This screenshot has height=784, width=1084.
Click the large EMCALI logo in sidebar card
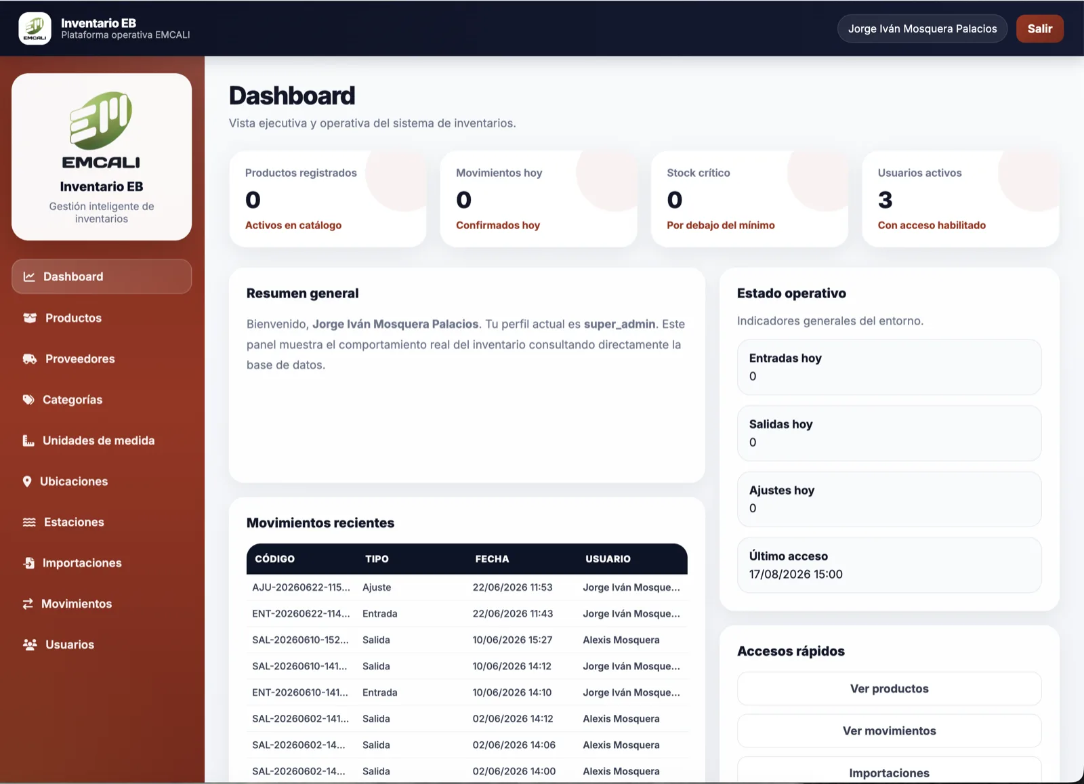click(102, 130)
